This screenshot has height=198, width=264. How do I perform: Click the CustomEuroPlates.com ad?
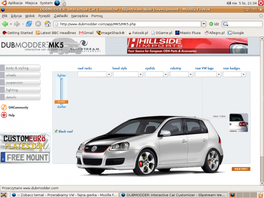pyautogui.click(x=25, y=148)
